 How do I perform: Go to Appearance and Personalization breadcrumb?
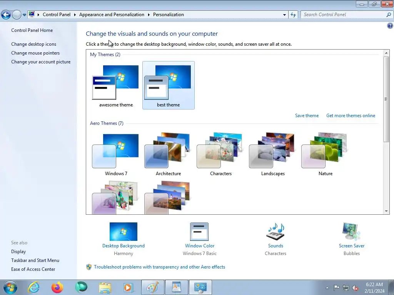pos(112,15)
